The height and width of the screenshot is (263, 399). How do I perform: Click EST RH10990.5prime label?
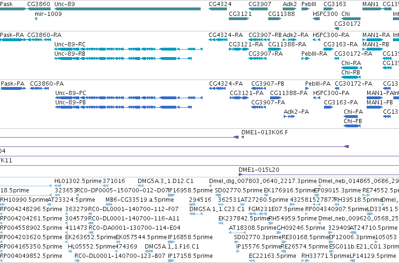pyautogui.click(x=24, y=200)
